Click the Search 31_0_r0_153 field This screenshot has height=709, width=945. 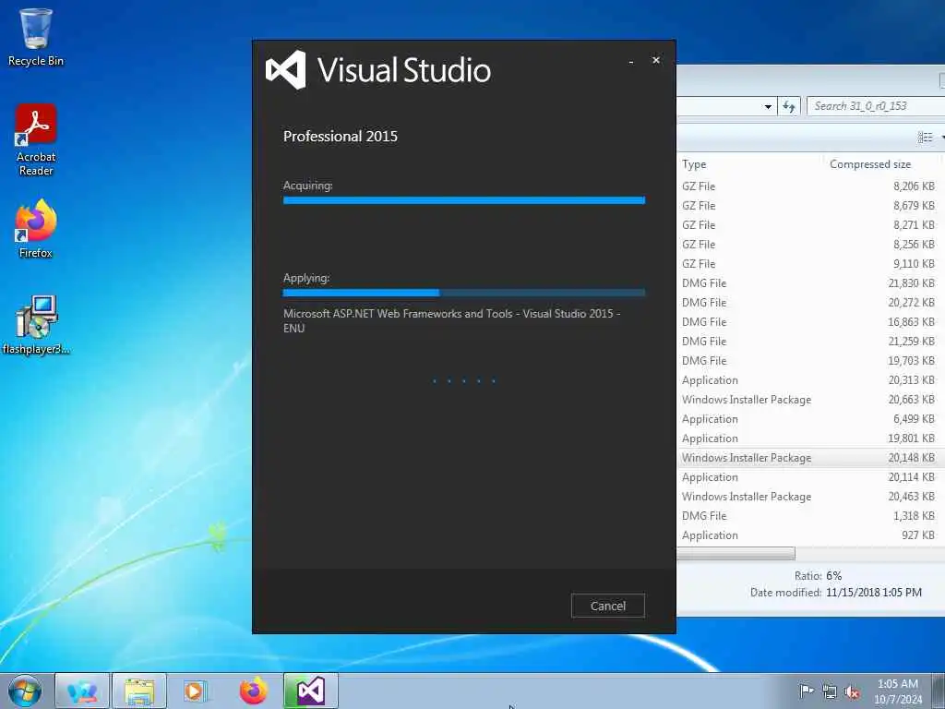[x=876, y=106]
